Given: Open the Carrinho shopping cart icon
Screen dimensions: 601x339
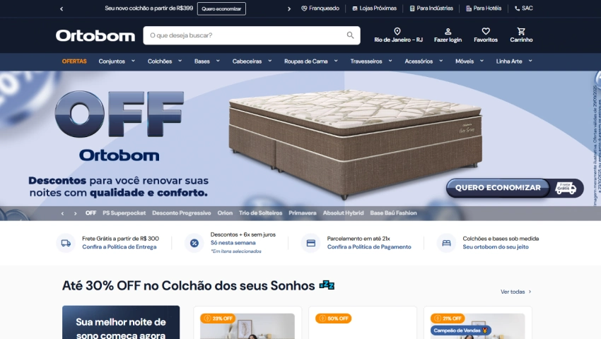Looking at the screenshot, I should pos(521,31).
